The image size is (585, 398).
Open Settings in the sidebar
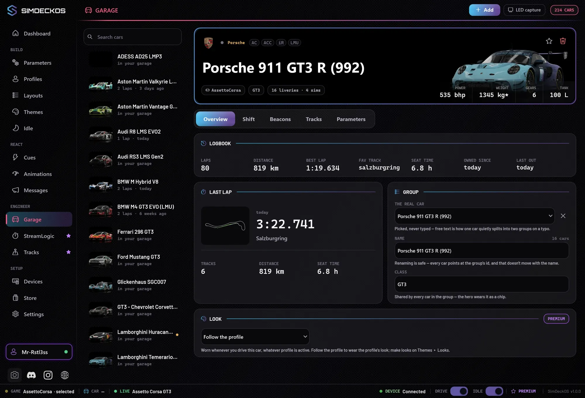[39, 314]
